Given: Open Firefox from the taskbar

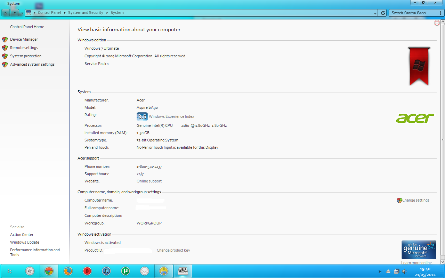Looking at the screenshot, I should (x=68, y=271).
